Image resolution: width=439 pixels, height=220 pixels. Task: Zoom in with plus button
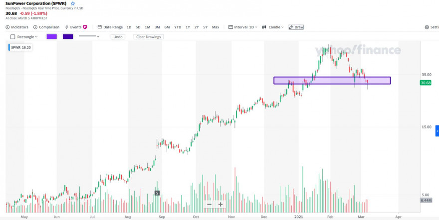[220, 205]
